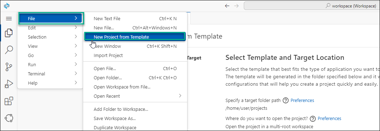Open the circular graph icon at sidebar bottom
This screenshot has width=380, height=131.
pos(9,118)
